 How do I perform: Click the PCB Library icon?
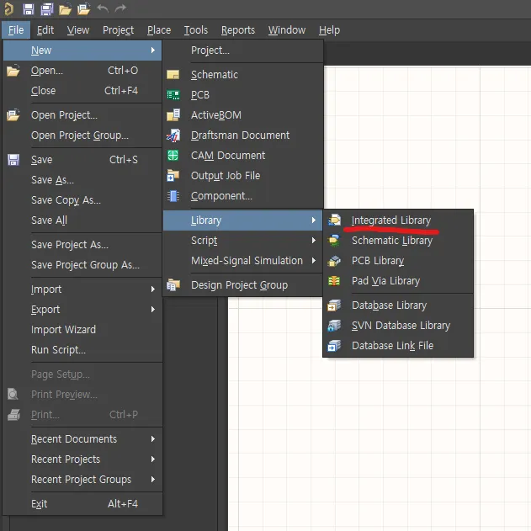[x=334, y=261]
